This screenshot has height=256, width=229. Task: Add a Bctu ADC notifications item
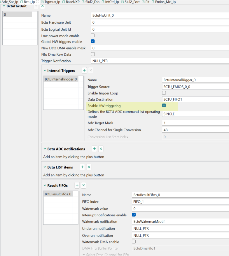point(95,149)
